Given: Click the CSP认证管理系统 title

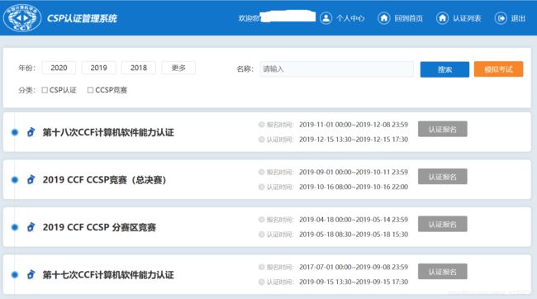Looking at the screenshot, I should click(x=82, y=18).
